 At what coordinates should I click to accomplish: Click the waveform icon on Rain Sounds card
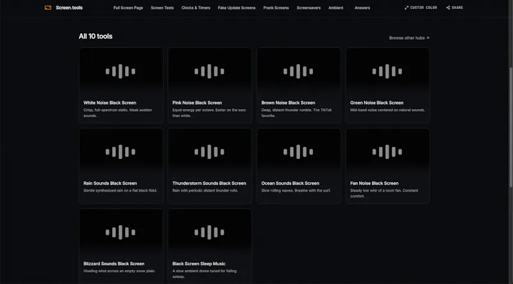(121, 152)
